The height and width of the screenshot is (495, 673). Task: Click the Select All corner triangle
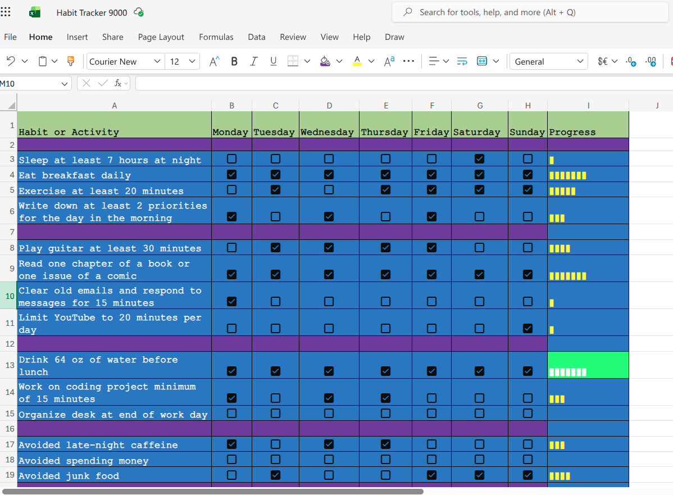(12, 106)
